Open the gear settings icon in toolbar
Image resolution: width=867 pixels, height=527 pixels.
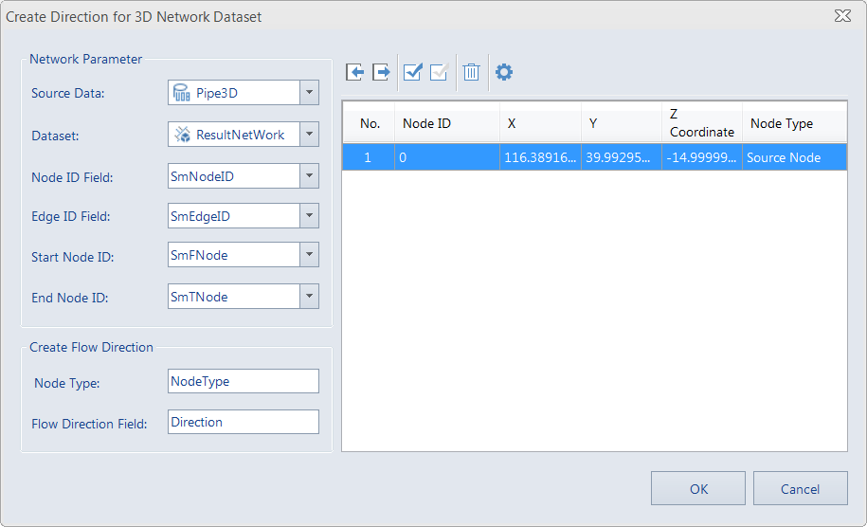504,72
